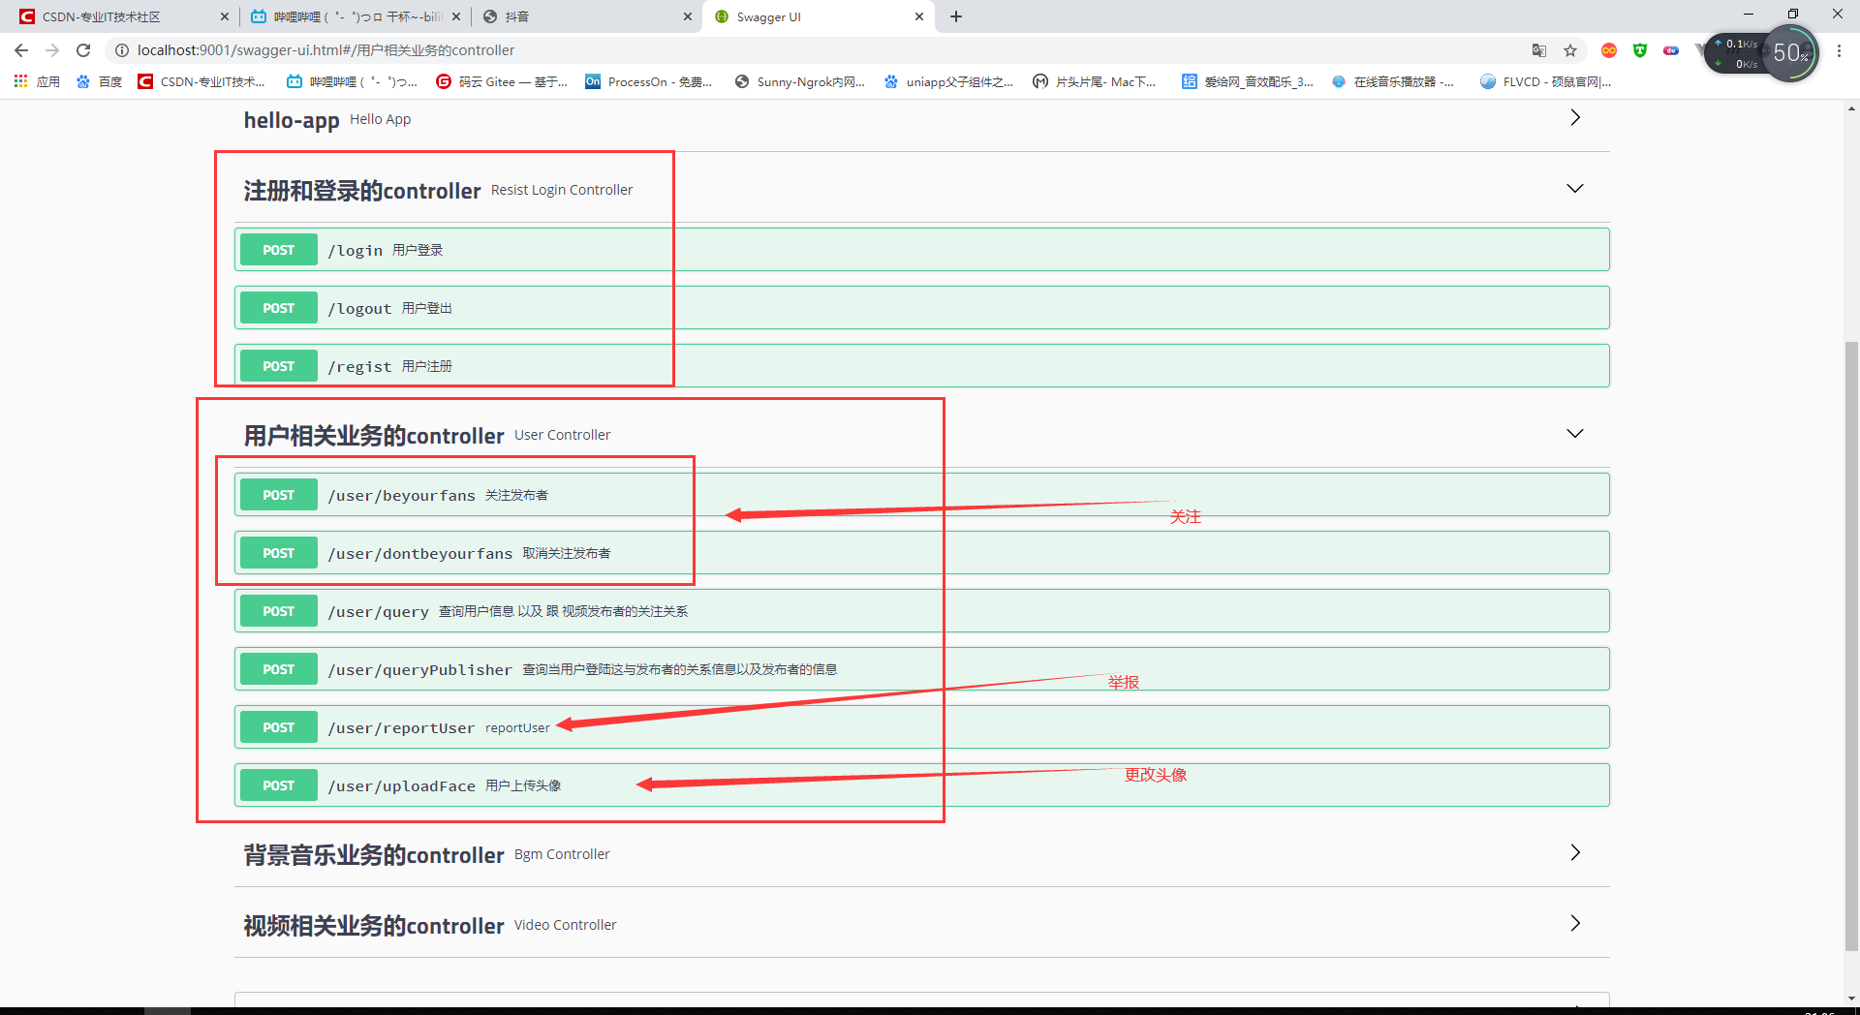Expand the hello-app section chevron
The width and height of the screenshot is (1860, 1015).
point(1575,117)
